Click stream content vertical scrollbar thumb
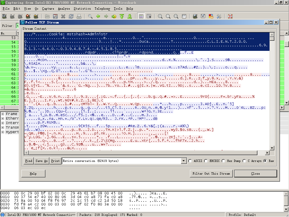The height and width of the screenshot is (217, 289). pos(272,39)
